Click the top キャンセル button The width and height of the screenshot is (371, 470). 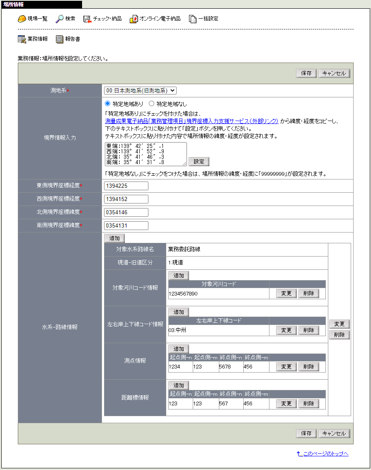pyautogui.click(x=334, y=73)
